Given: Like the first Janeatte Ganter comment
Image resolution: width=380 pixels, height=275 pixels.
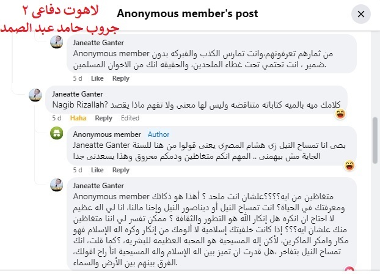Looking at the screenshot, I should pos(97,78).
